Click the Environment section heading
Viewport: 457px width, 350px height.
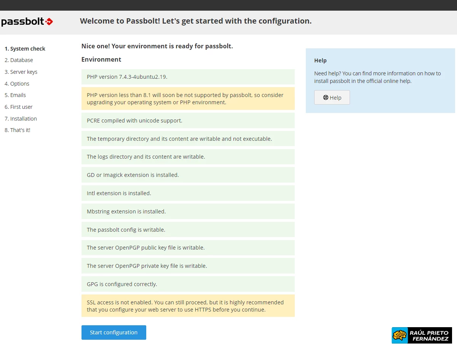point(101,59)
